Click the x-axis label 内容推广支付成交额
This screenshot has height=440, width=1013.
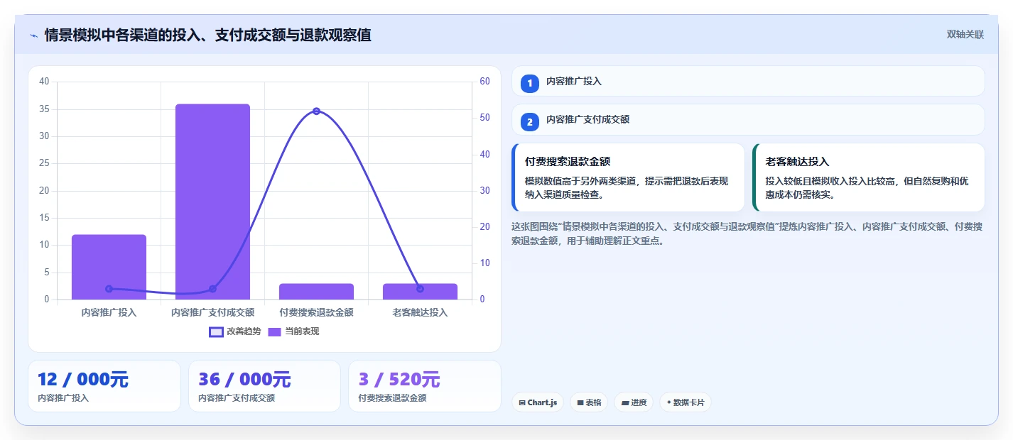[212, 312]
